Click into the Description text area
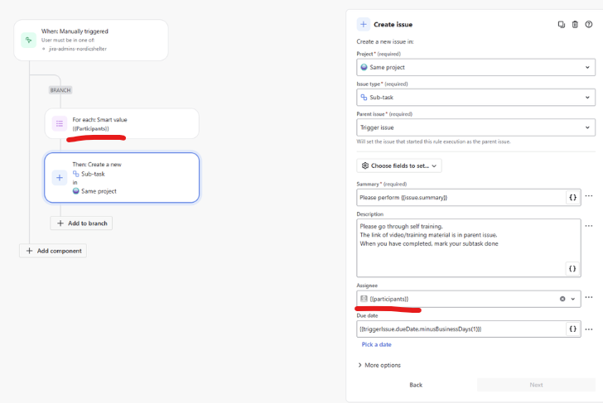This screenshot has height=403, width=603. coord(469,247)
